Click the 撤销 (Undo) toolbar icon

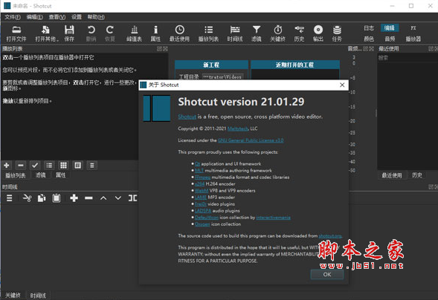click(x=91, y=33)
